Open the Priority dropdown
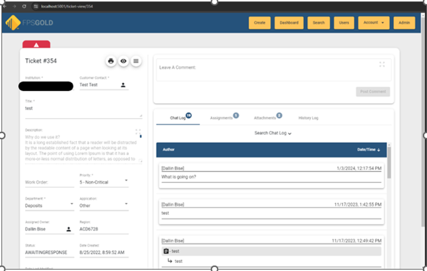 point(127,182)
